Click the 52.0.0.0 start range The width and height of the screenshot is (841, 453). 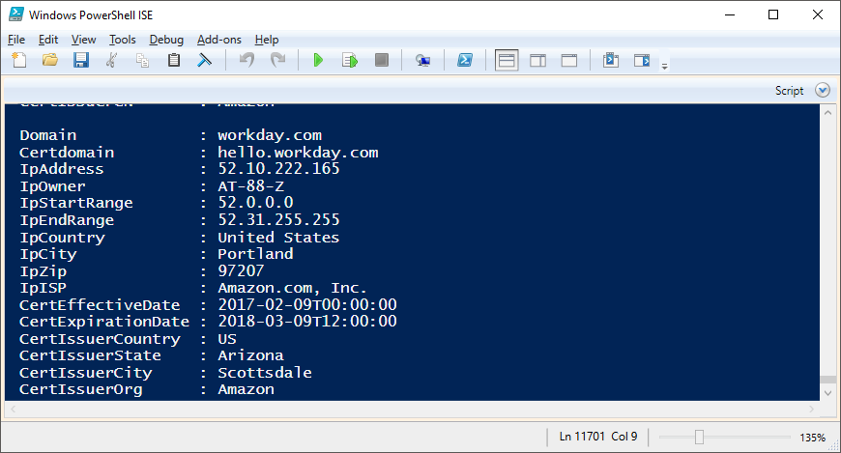(255, 203)
